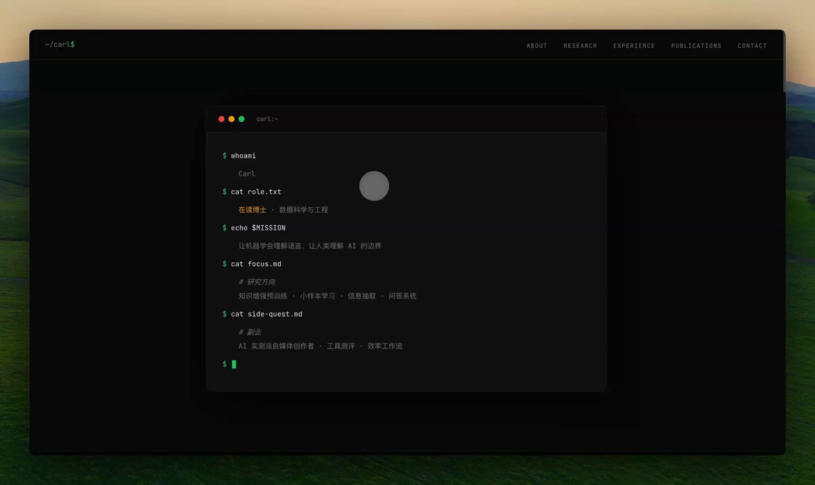Screen dimensions: 815x485
Task: Open the CONTACT link in header
Action: [752, 46]
